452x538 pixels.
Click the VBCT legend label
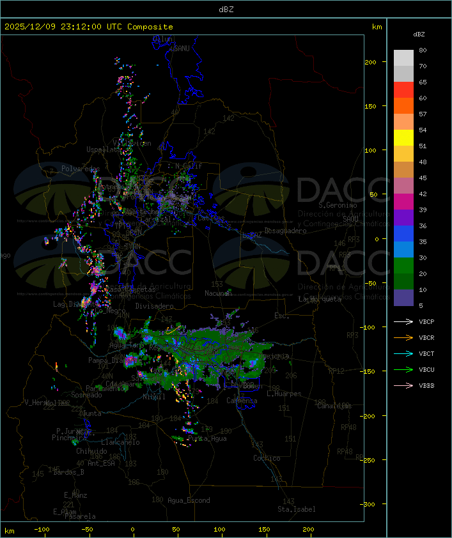[426, 354]
